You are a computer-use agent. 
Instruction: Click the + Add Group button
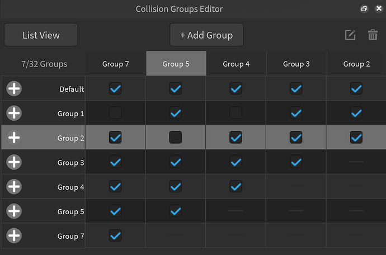click(206, 35)
